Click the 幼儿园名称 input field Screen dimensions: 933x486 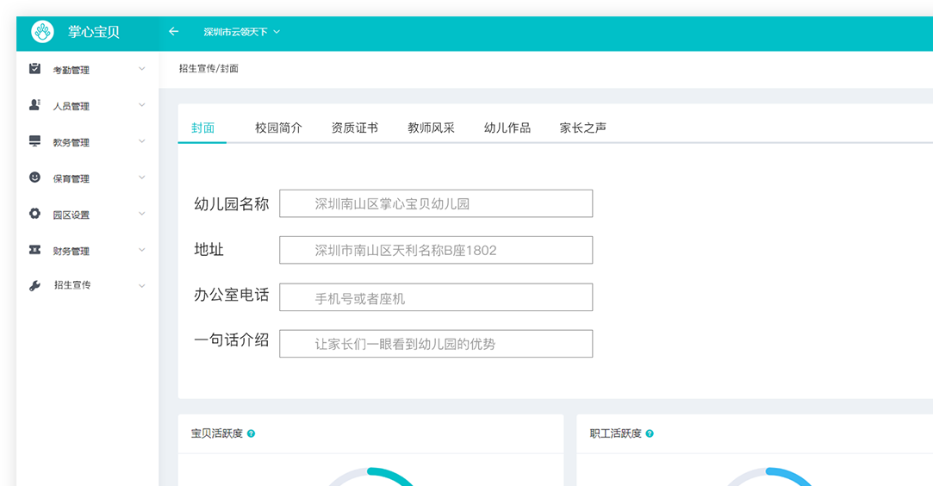pyautogui.click(x=436, y=203)
